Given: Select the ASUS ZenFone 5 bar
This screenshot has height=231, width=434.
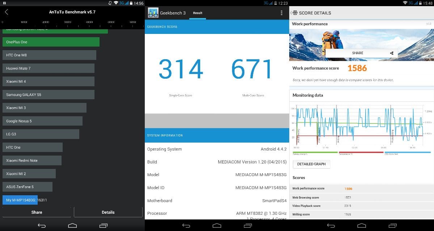Looking at the screenshot, I should tap(28, 187).
